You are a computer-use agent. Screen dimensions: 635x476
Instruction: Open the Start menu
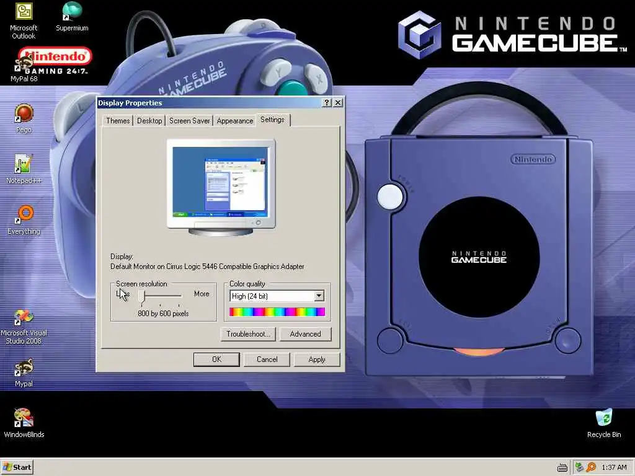17,467
